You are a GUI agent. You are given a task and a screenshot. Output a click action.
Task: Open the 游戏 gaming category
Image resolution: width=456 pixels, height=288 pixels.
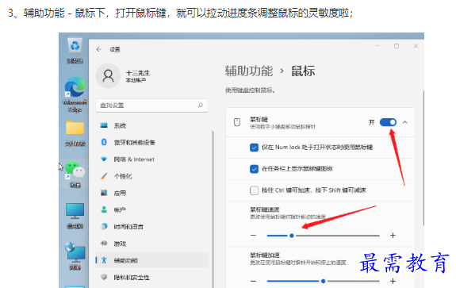[x=151, y=244]
